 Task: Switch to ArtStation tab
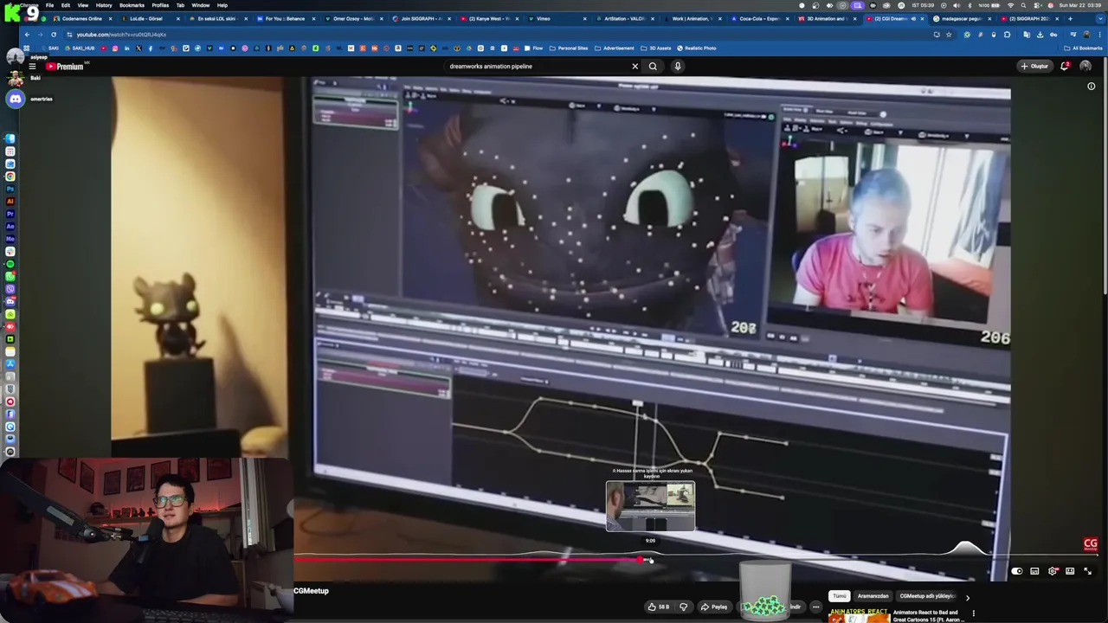(x=624, y=18)
